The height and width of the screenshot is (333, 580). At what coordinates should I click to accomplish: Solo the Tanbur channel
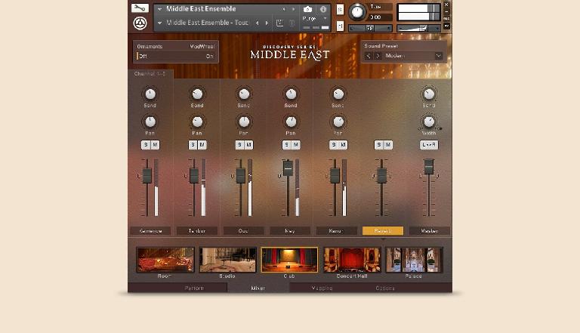click(193, 145)
